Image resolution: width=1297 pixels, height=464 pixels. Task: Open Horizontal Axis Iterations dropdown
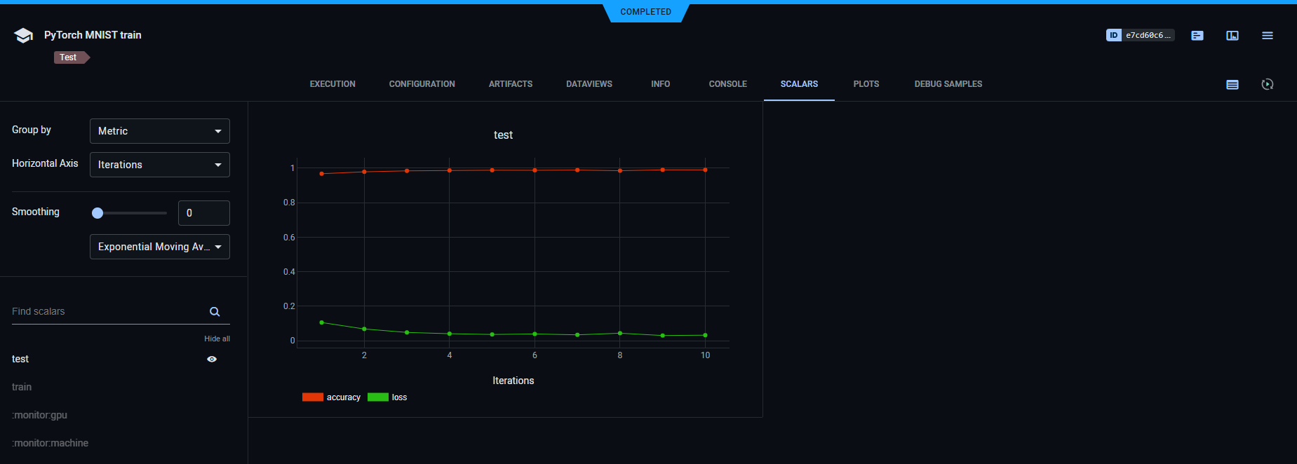pyautogui.click(x=160, y=165)
